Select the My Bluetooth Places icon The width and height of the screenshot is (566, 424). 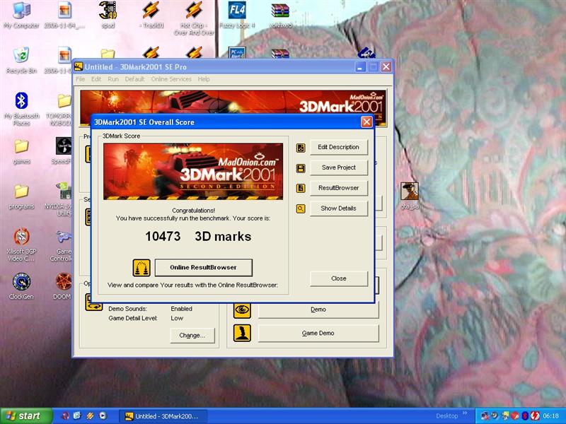pyautogui.click(x=21, y=109)
